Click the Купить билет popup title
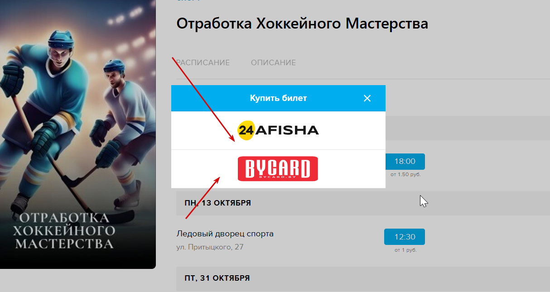This screenshot has width=550, height=292. point(278,98)
